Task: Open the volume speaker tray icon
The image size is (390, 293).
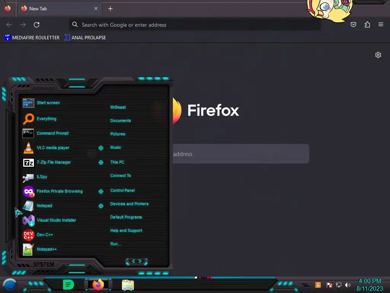Action: coord(348,285)
